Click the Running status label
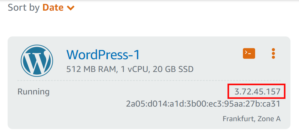Image resolution: width=299 pixels, height=133 pixels. 34,91
